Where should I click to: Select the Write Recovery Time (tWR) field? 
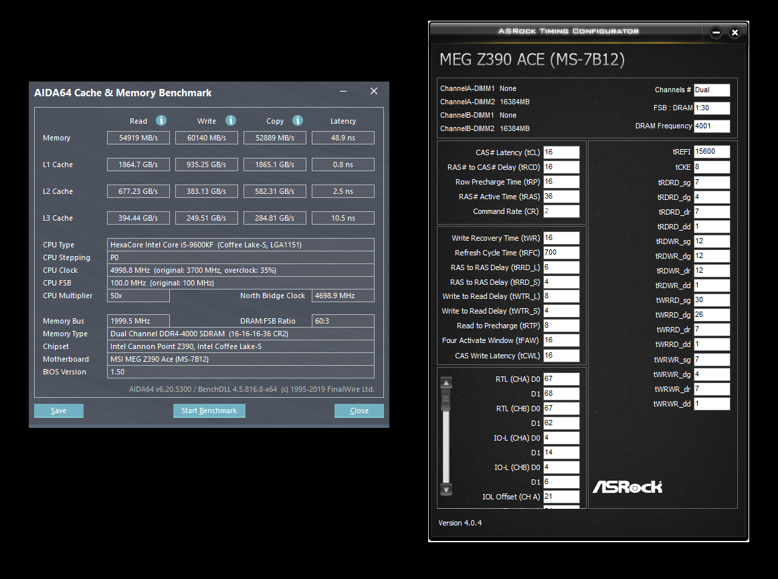pyautogui.click(x=561, y=238)
